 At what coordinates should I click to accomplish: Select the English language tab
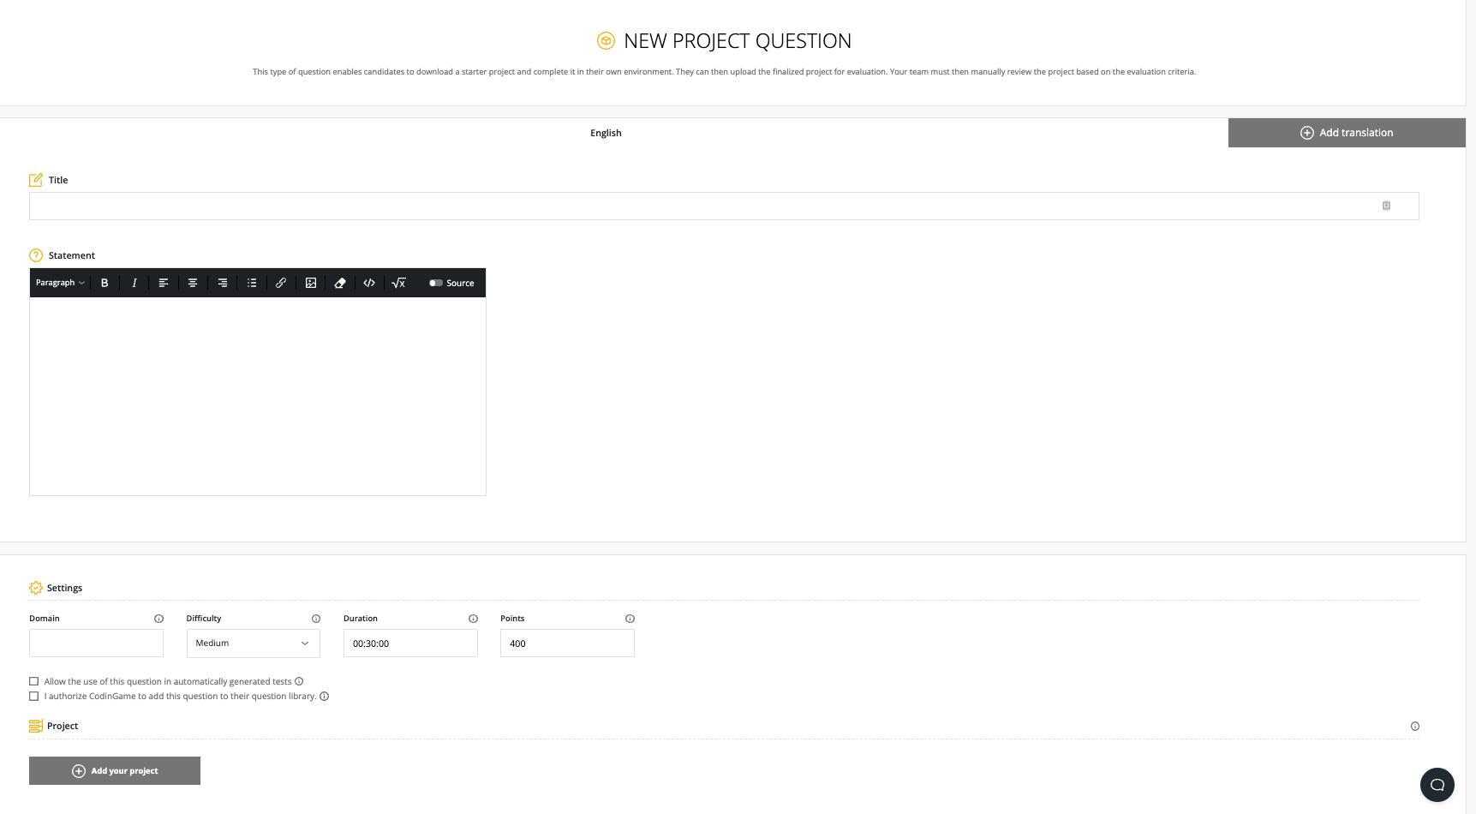click(x=606, y=133)
